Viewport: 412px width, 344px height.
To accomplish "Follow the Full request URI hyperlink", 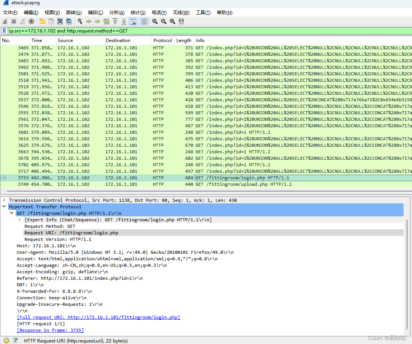I will [x=98, y=317].
